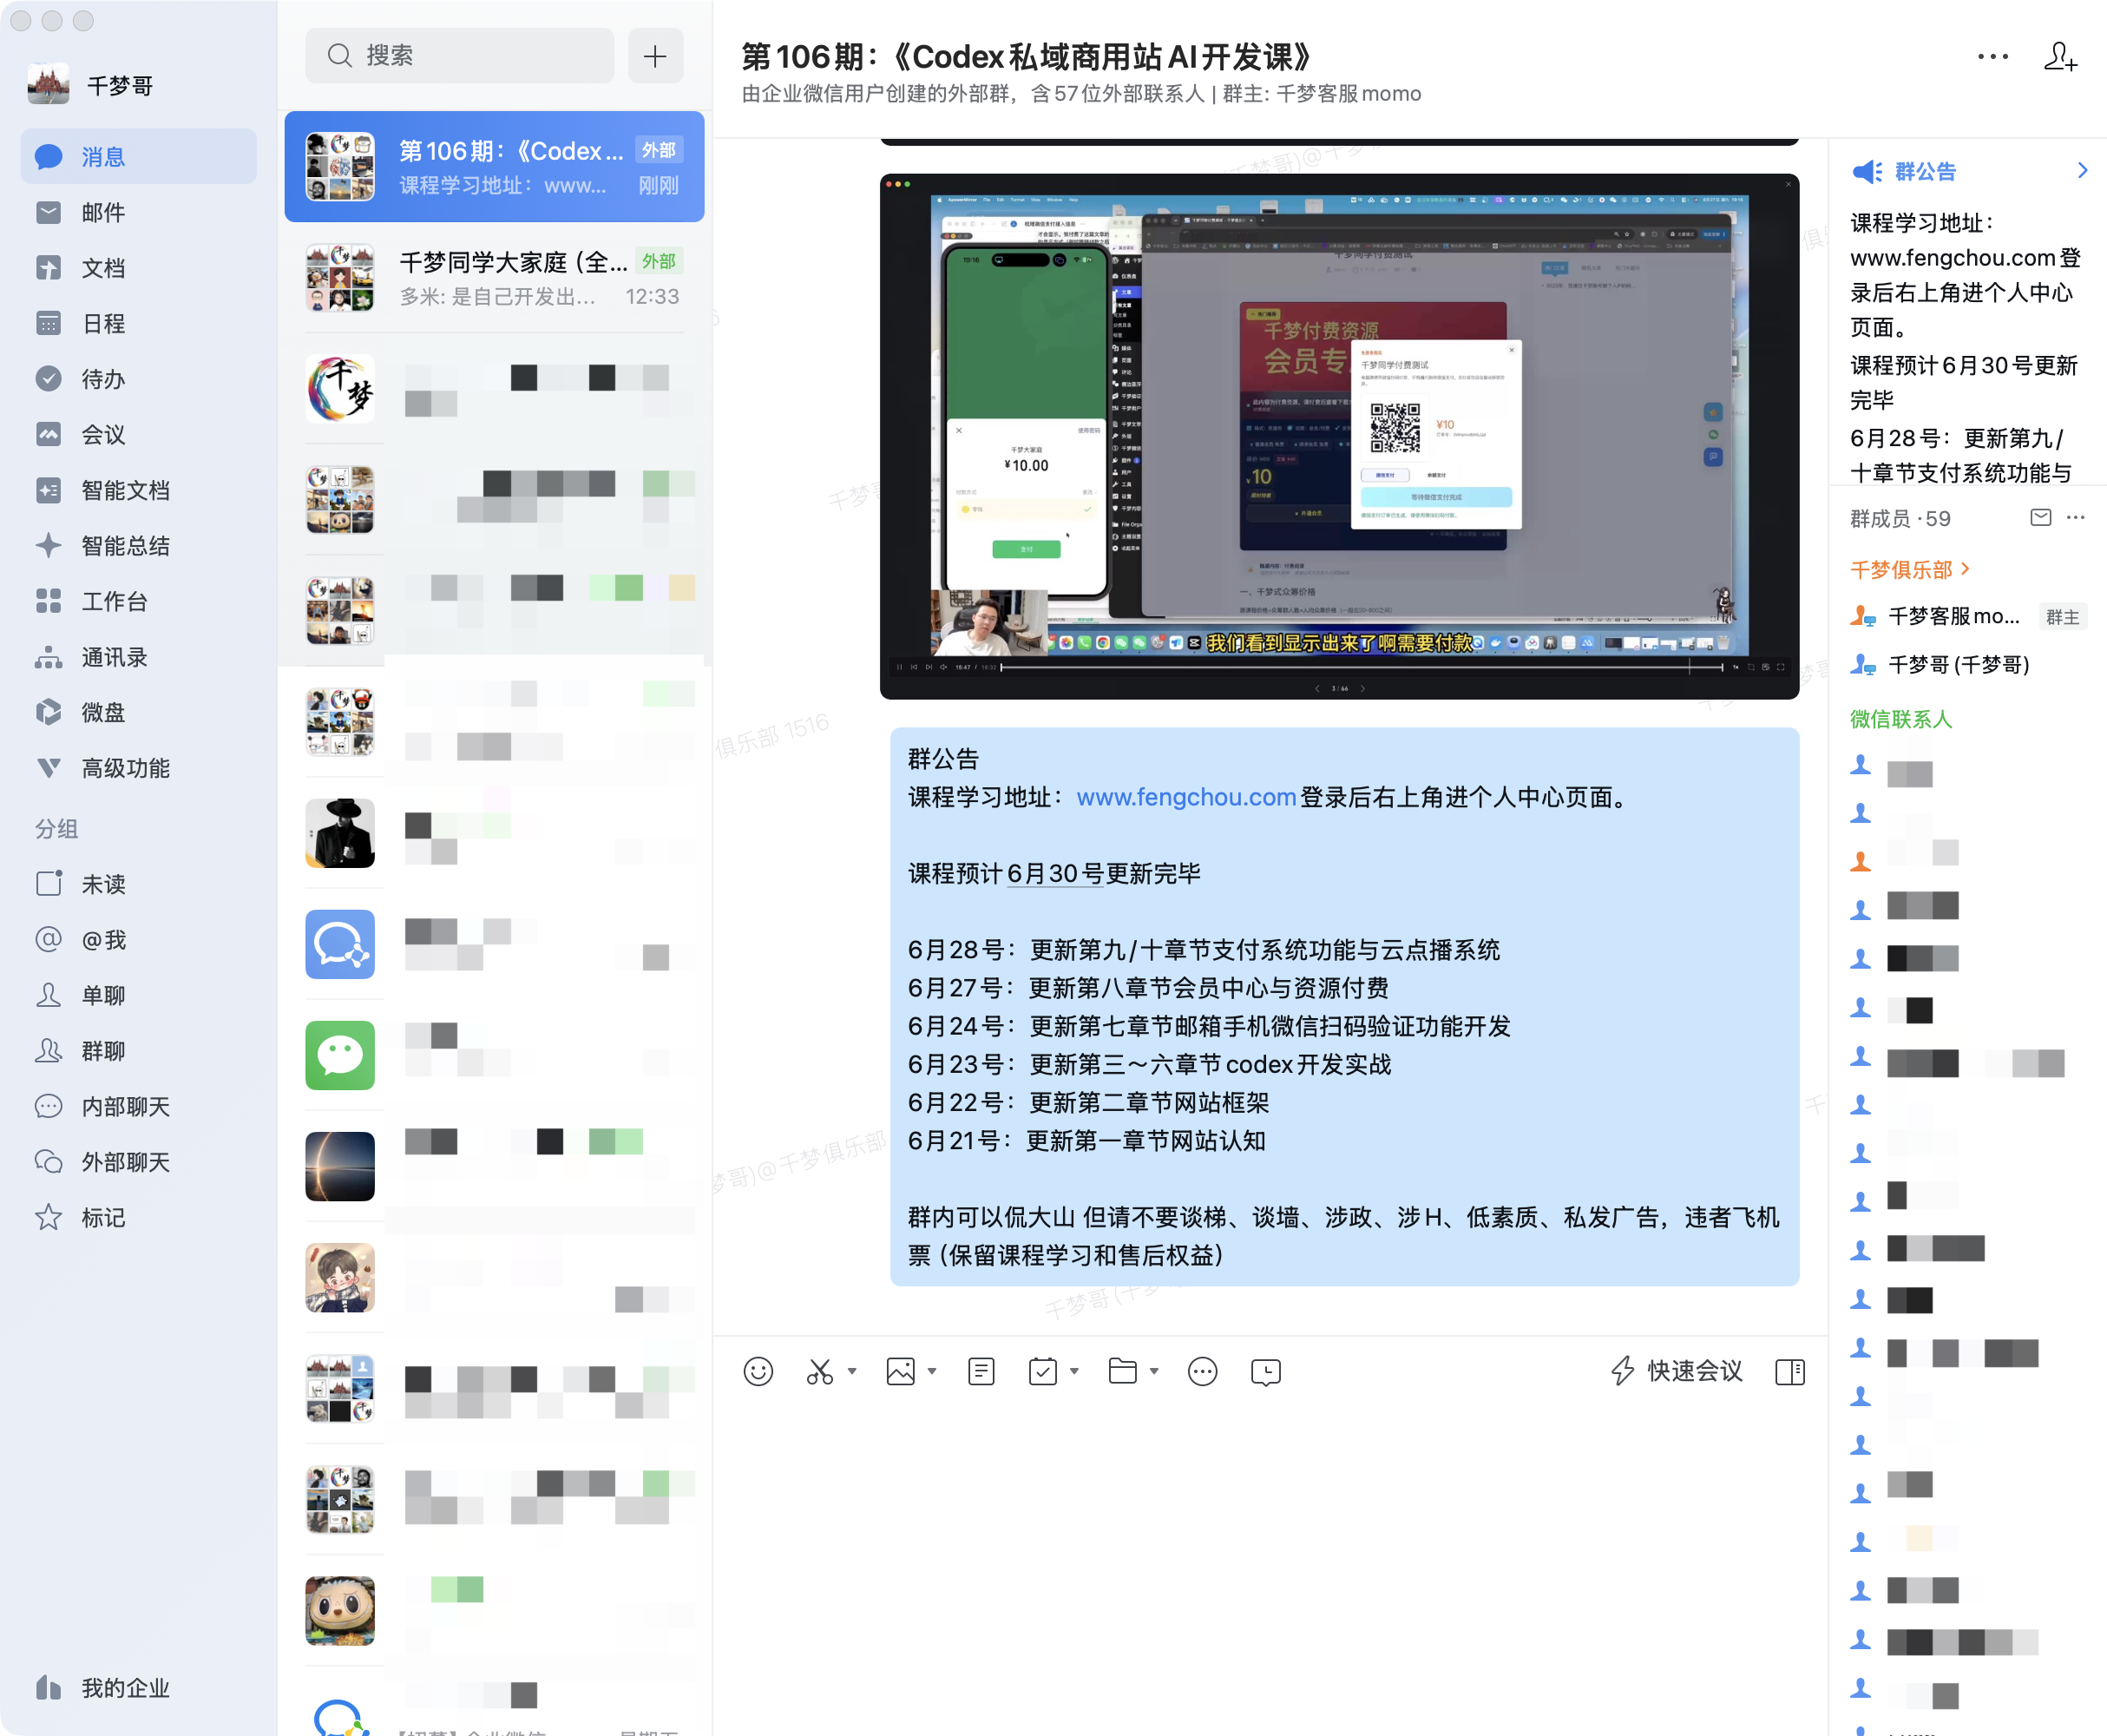Image resolution: width=2107 pixels, height=1736 pixels.
Task: Click the 搜索 search field
Action: point(460,55)
